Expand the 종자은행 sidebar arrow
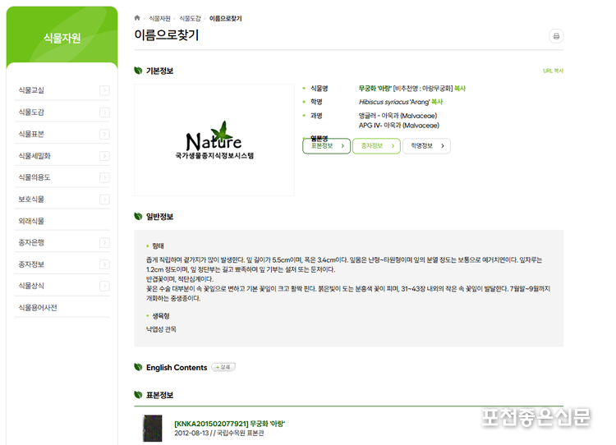This screenshot has height=445, width=616. pos(104,242)
